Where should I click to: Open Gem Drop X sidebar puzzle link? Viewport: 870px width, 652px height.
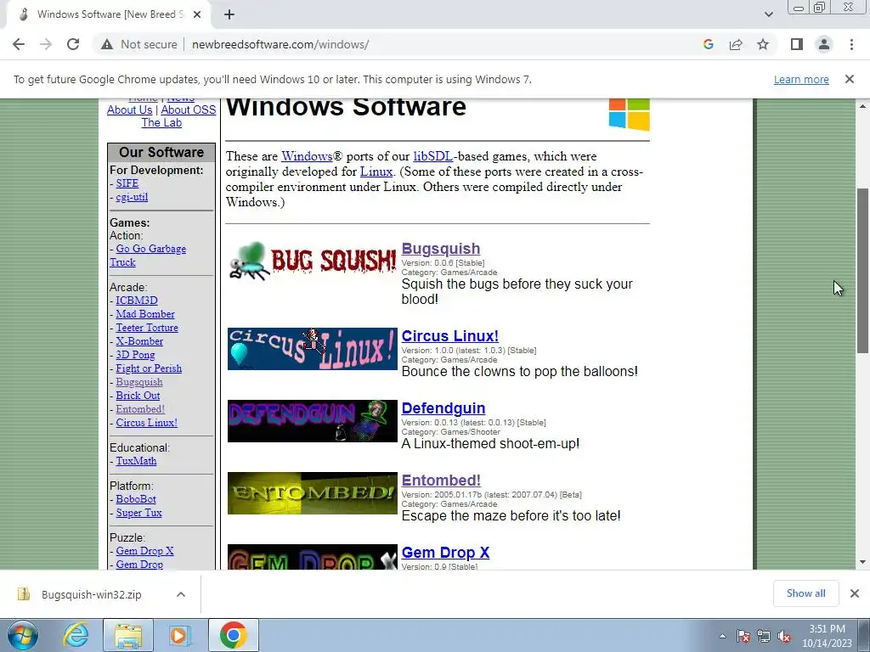point(144,550)
